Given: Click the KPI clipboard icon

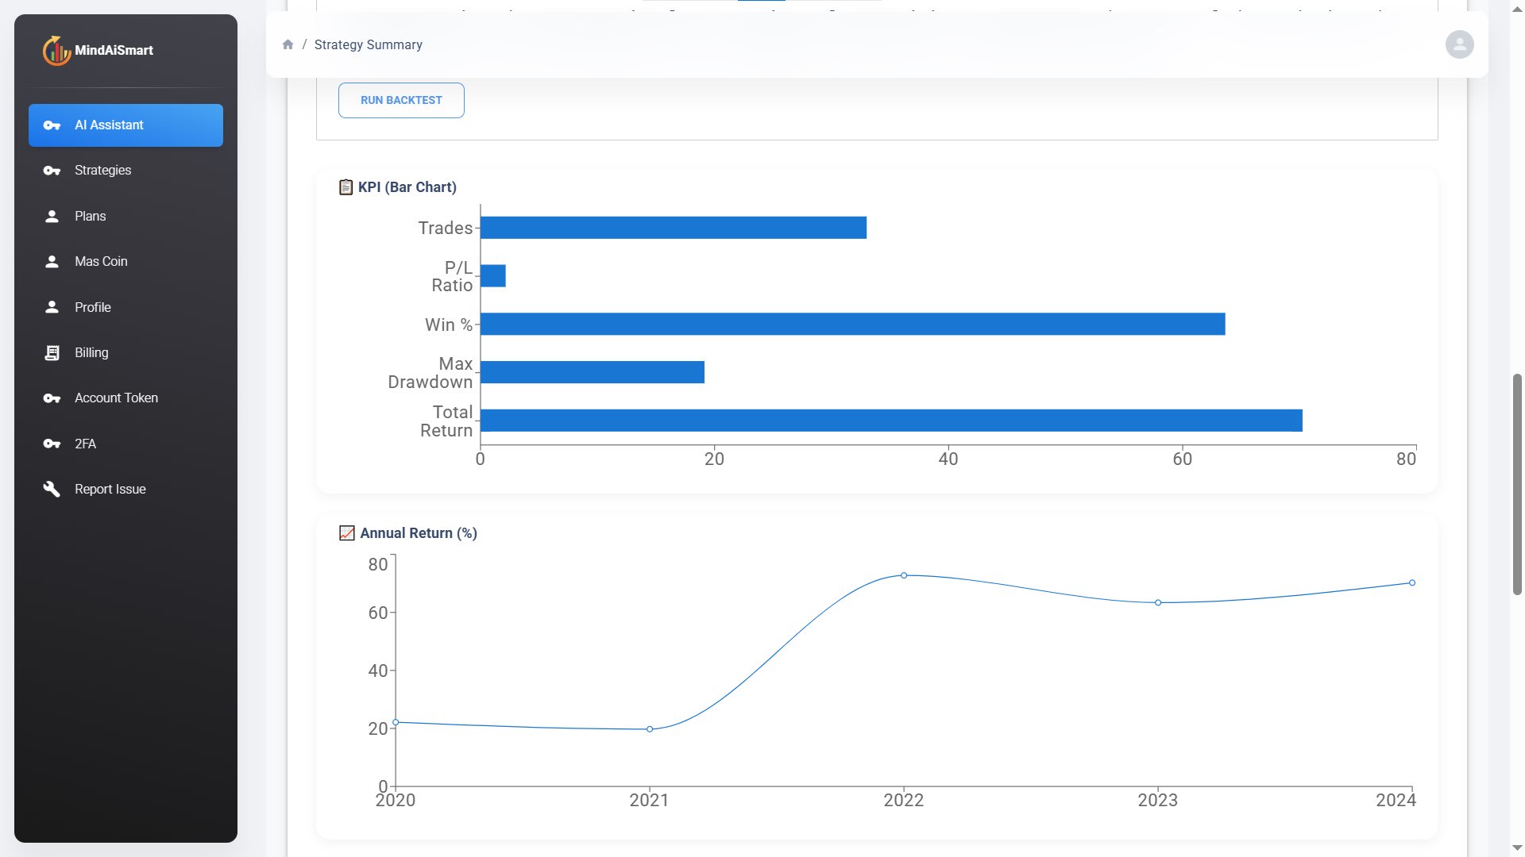Looking at the screenshot, I should click(346, 187).
